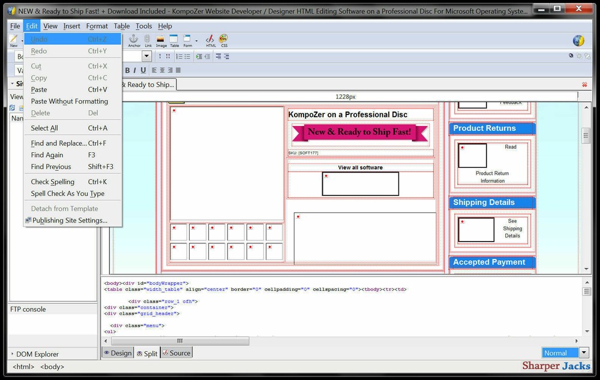Toggle underline formatting
Screen dimensions: 600x380
tap(142, 70)
